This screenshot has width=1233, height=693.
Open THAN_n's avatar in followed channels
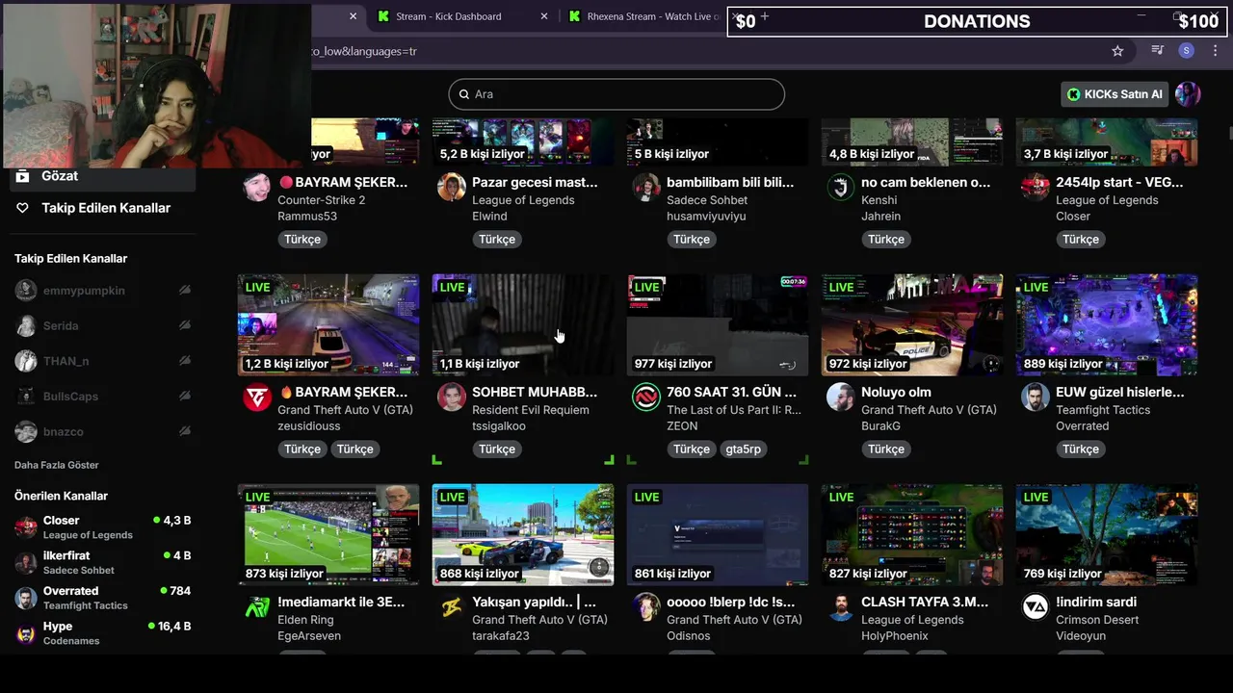[x=26, y=361]
